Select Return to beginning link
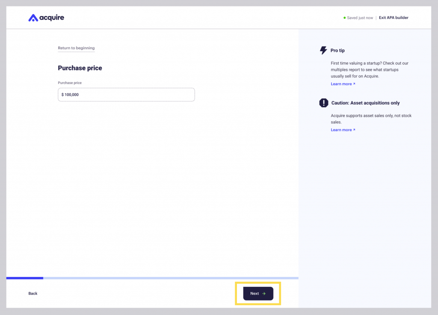The height and width of the screenshot is (315, 438). click(76, 48)
